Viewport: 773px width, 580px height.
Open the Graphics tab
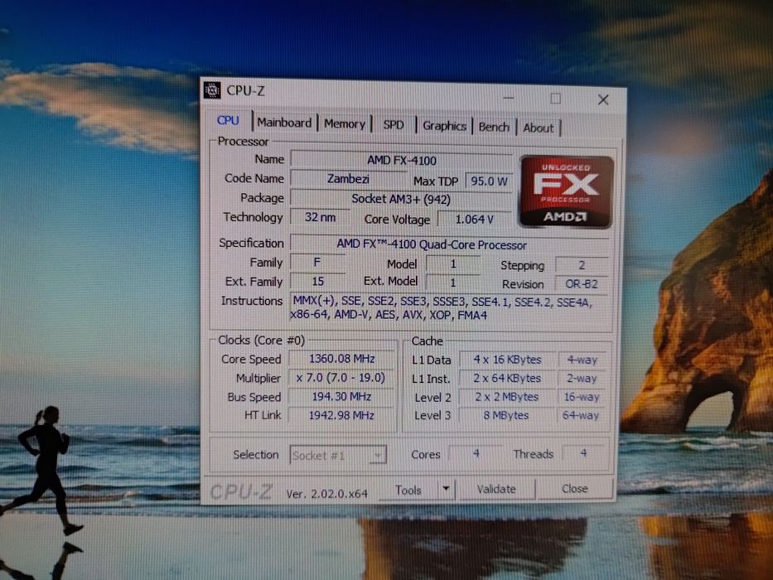445,126
